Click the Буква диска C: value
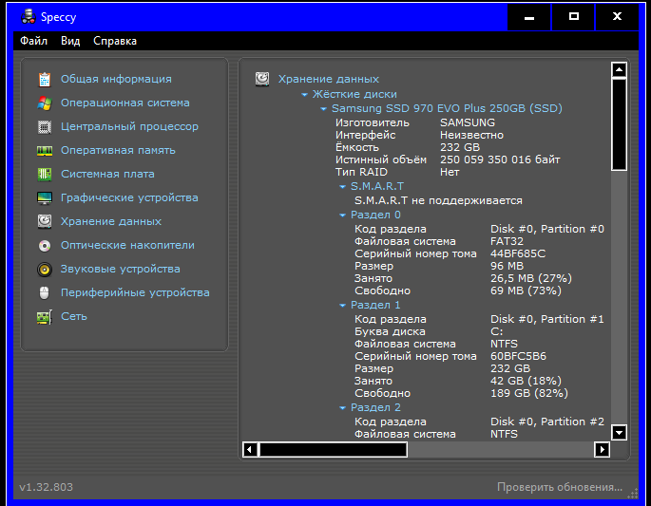 (x=496, y=332)
